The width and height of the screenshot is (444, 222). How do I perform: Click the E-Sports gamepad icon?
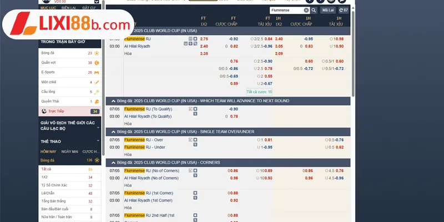coord(97,73)
